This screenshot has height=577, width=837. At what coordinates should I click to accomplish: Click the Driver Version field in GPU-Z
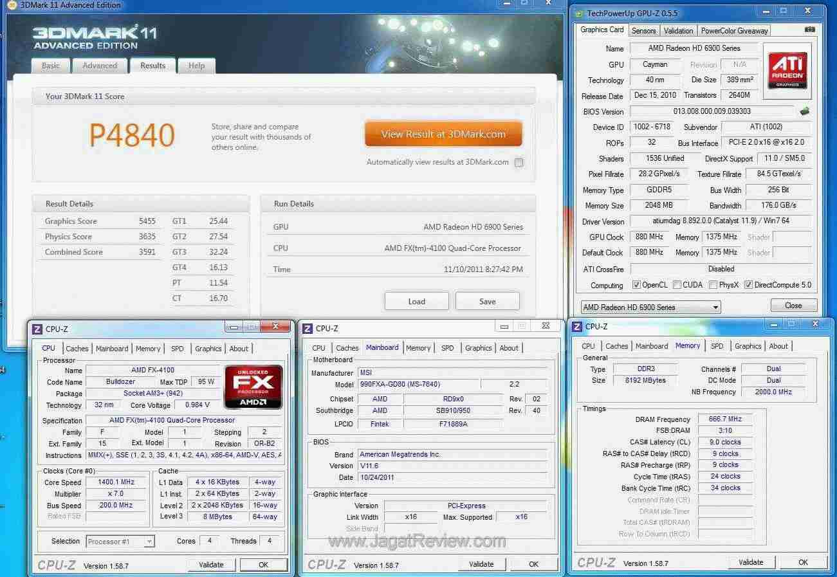(720, 221)
